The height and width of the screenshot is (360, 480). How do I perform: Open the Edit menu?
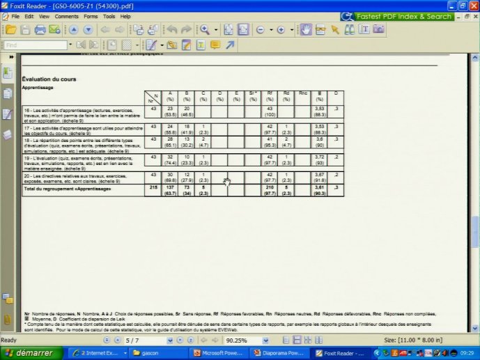coord(29,16)
